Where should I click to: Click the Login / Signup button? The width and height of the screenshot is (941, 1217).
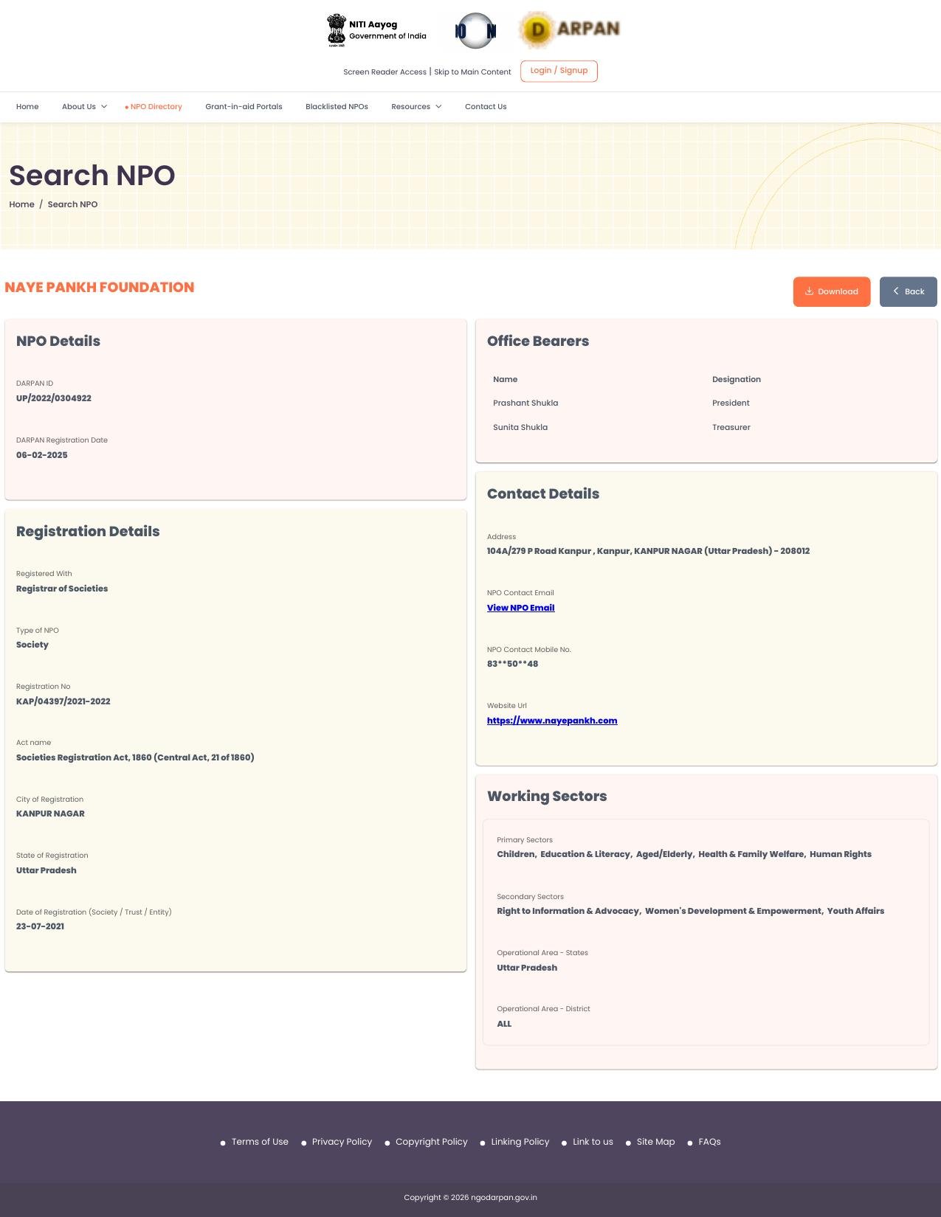(559, 71)
